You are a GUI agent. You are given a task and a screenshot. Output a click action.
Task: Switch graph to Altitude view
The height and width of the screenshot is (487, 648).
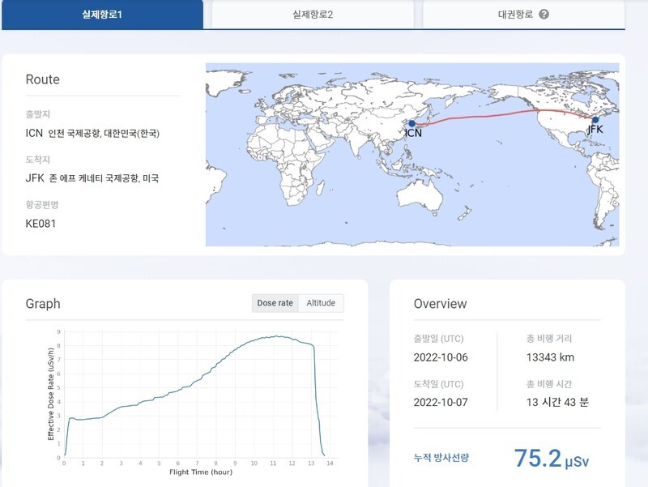click(321, 303)
